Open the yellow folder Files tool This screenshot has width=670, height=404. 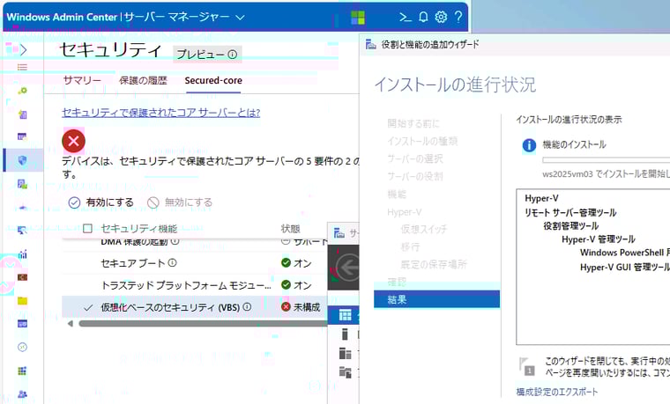(22, 301)
